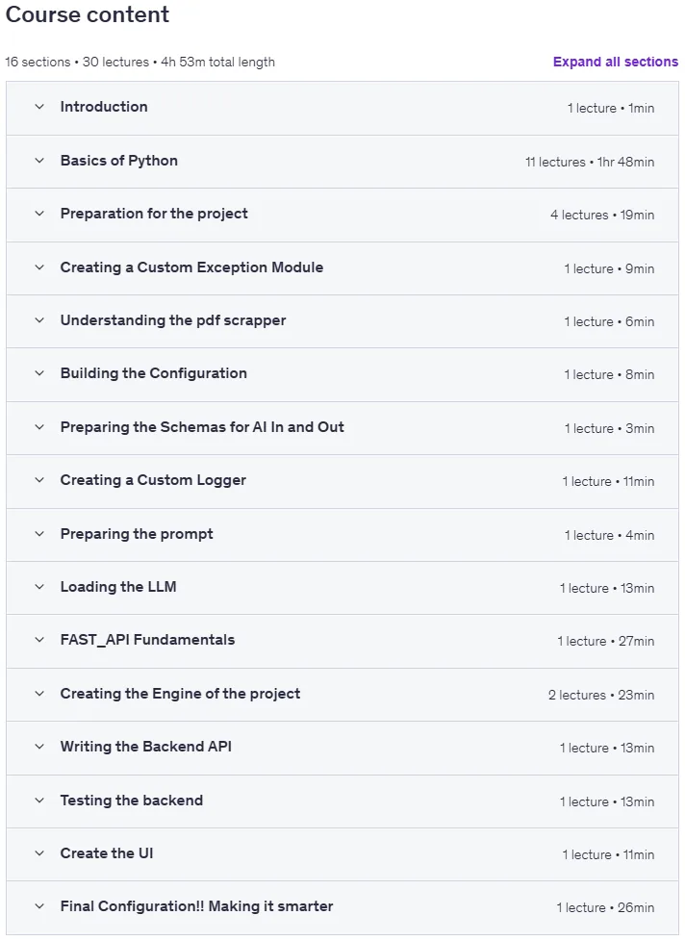Open Create the UI section title
Screen dimensions: 685x941
(x=107, y=853)
